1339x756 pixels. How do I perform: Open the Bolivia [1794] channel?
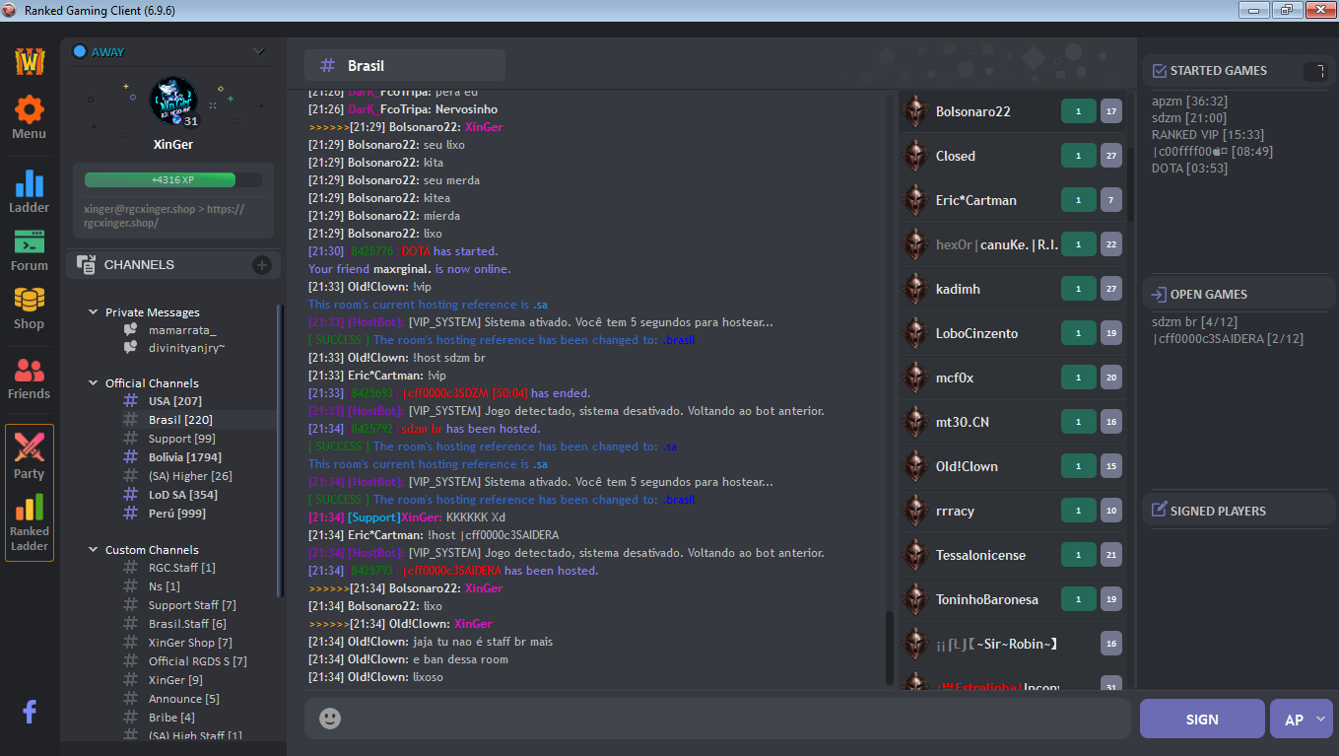tap(184, 457)
